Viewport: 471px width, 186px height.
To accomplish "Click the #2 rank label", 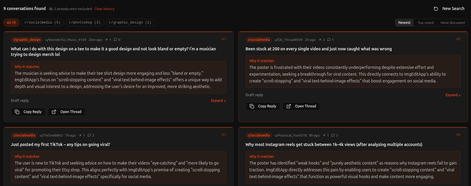I will coord(458,39).
